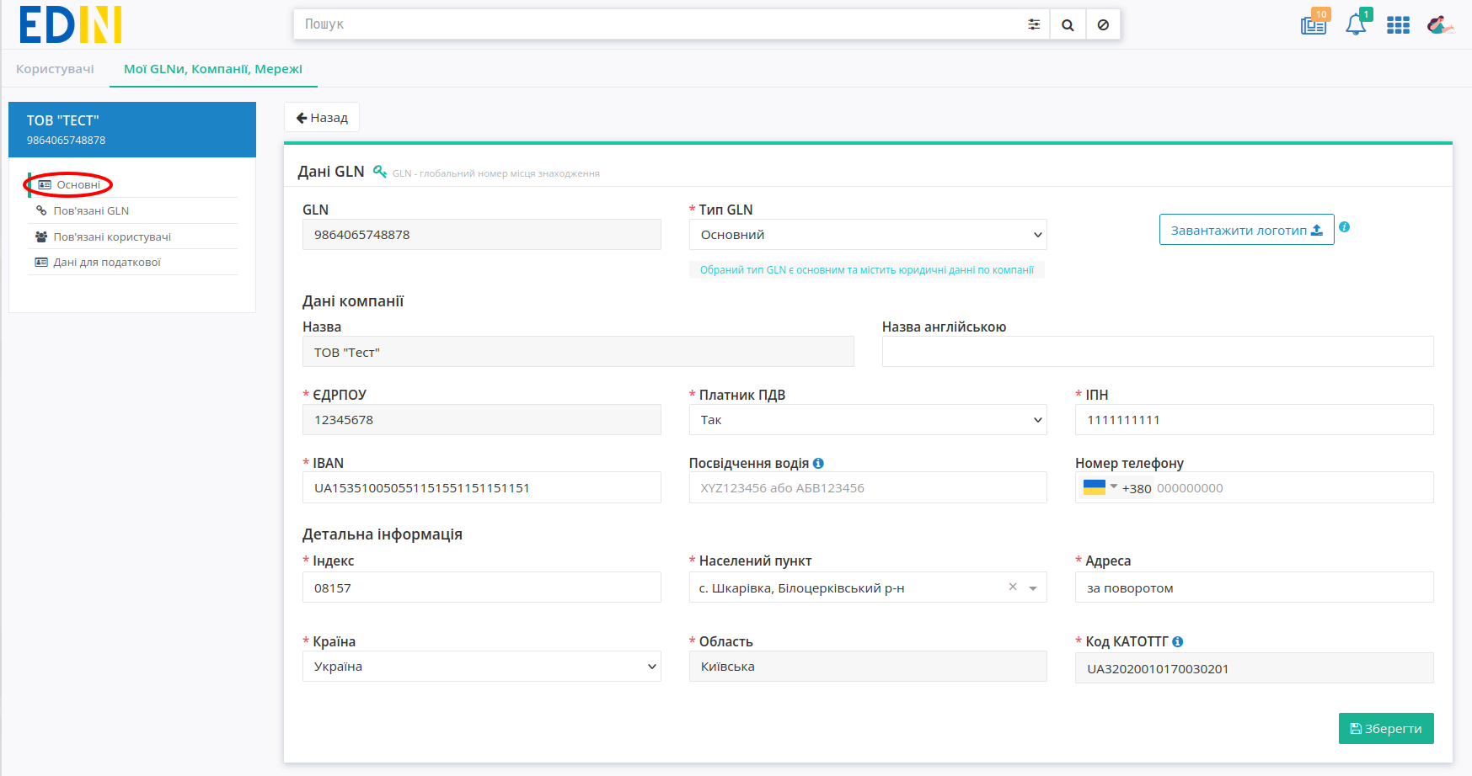
Task: Switch to Мої GLNи, Компанії, Мережі tab
Action: coord(213,69)
